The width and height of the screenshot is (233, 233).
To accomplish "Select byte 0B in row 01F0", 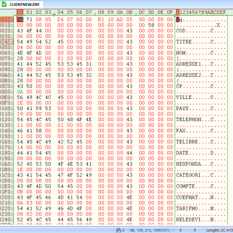I will pyautogui.click(x=20, y=192).
